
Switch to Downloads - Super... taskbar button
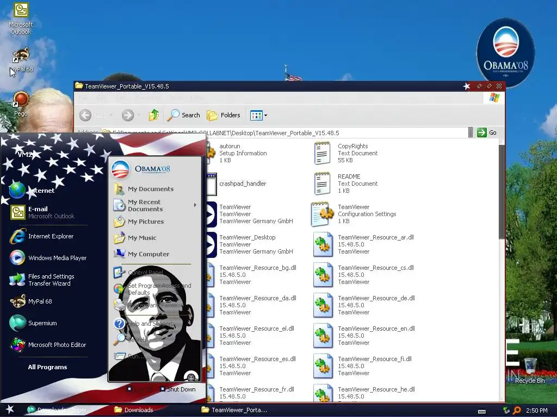click(60, 410)
